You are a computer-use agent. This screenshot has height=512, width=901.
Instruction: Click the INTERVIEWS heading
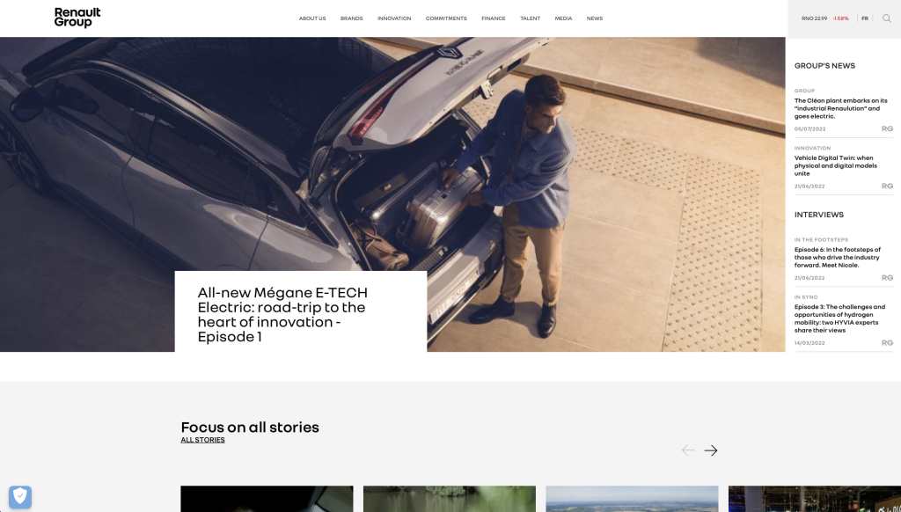tap(819, 215)
